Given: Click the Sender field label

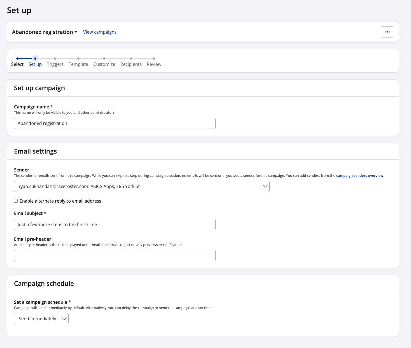Looking at the screenshot, I should pyautogui.click(x=22, y=170).
